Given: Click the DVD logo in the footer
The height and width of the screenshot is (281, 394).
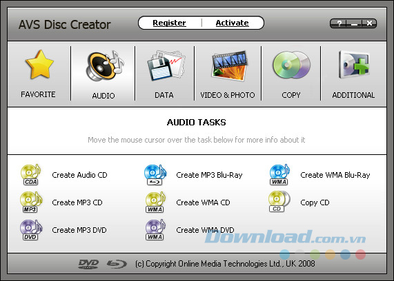Looking at the screenshot, I should (x=88, y=264).
